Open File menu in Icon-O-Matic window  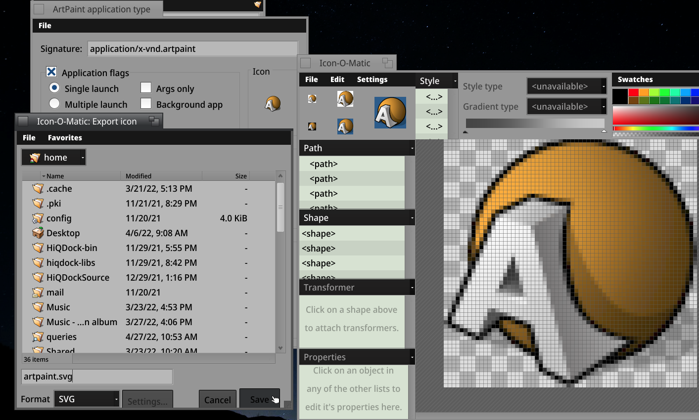pos(312,80)
